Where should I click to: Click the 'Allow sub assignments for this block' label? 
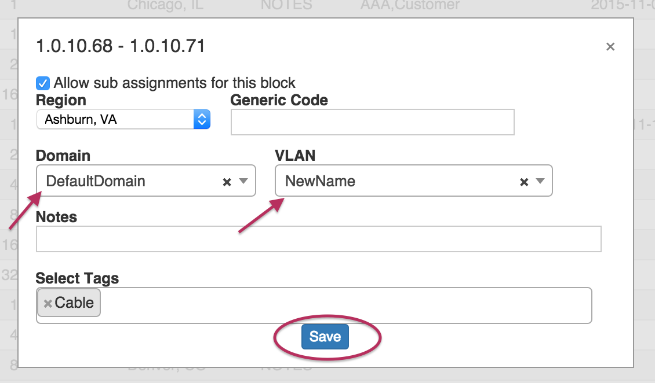click(x=174, y=83)
